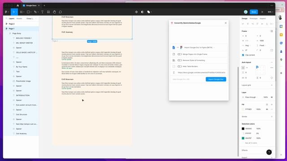Click the Boolean groups icon

(x=148, y=12)
